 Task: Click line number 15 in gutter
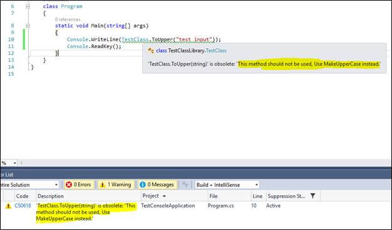11,74
